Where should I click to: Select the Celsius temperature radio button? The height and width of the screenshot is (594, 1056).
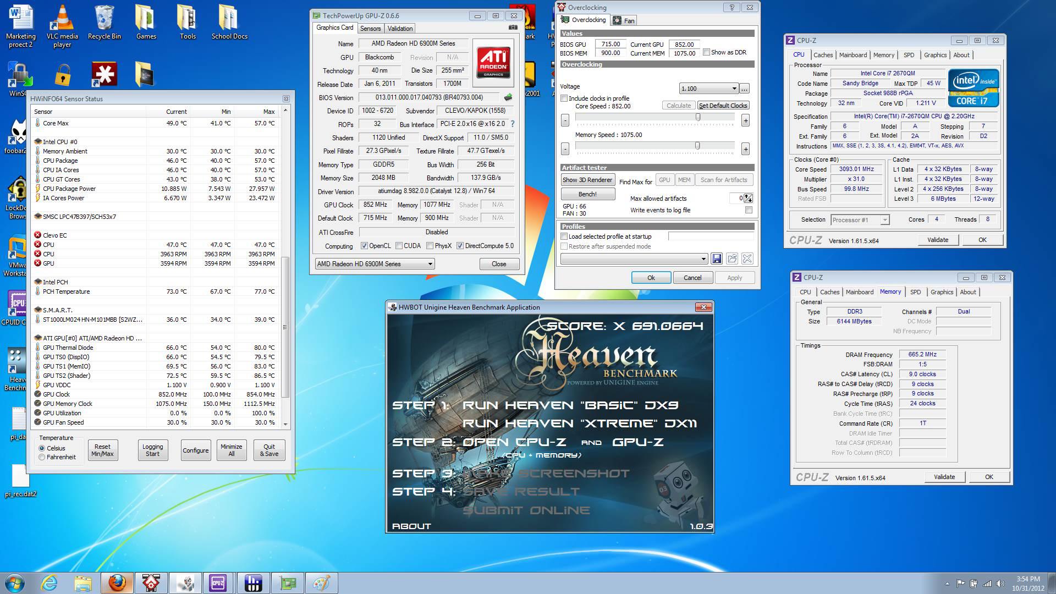[42, 448]
